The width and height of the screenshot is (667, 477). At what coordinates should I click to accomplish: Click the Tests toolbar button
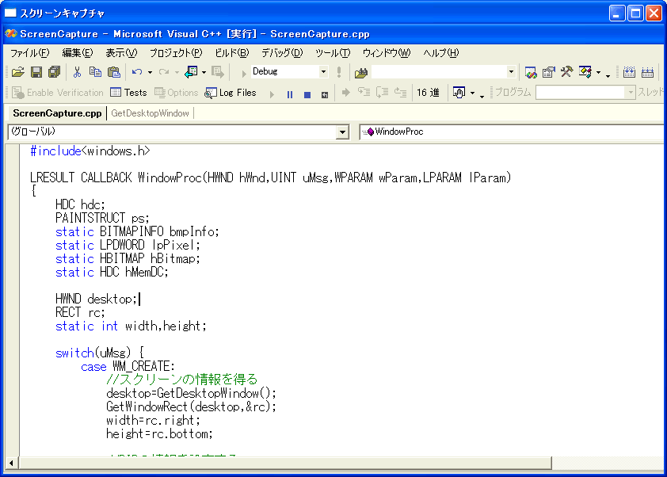tap(128, 93)
